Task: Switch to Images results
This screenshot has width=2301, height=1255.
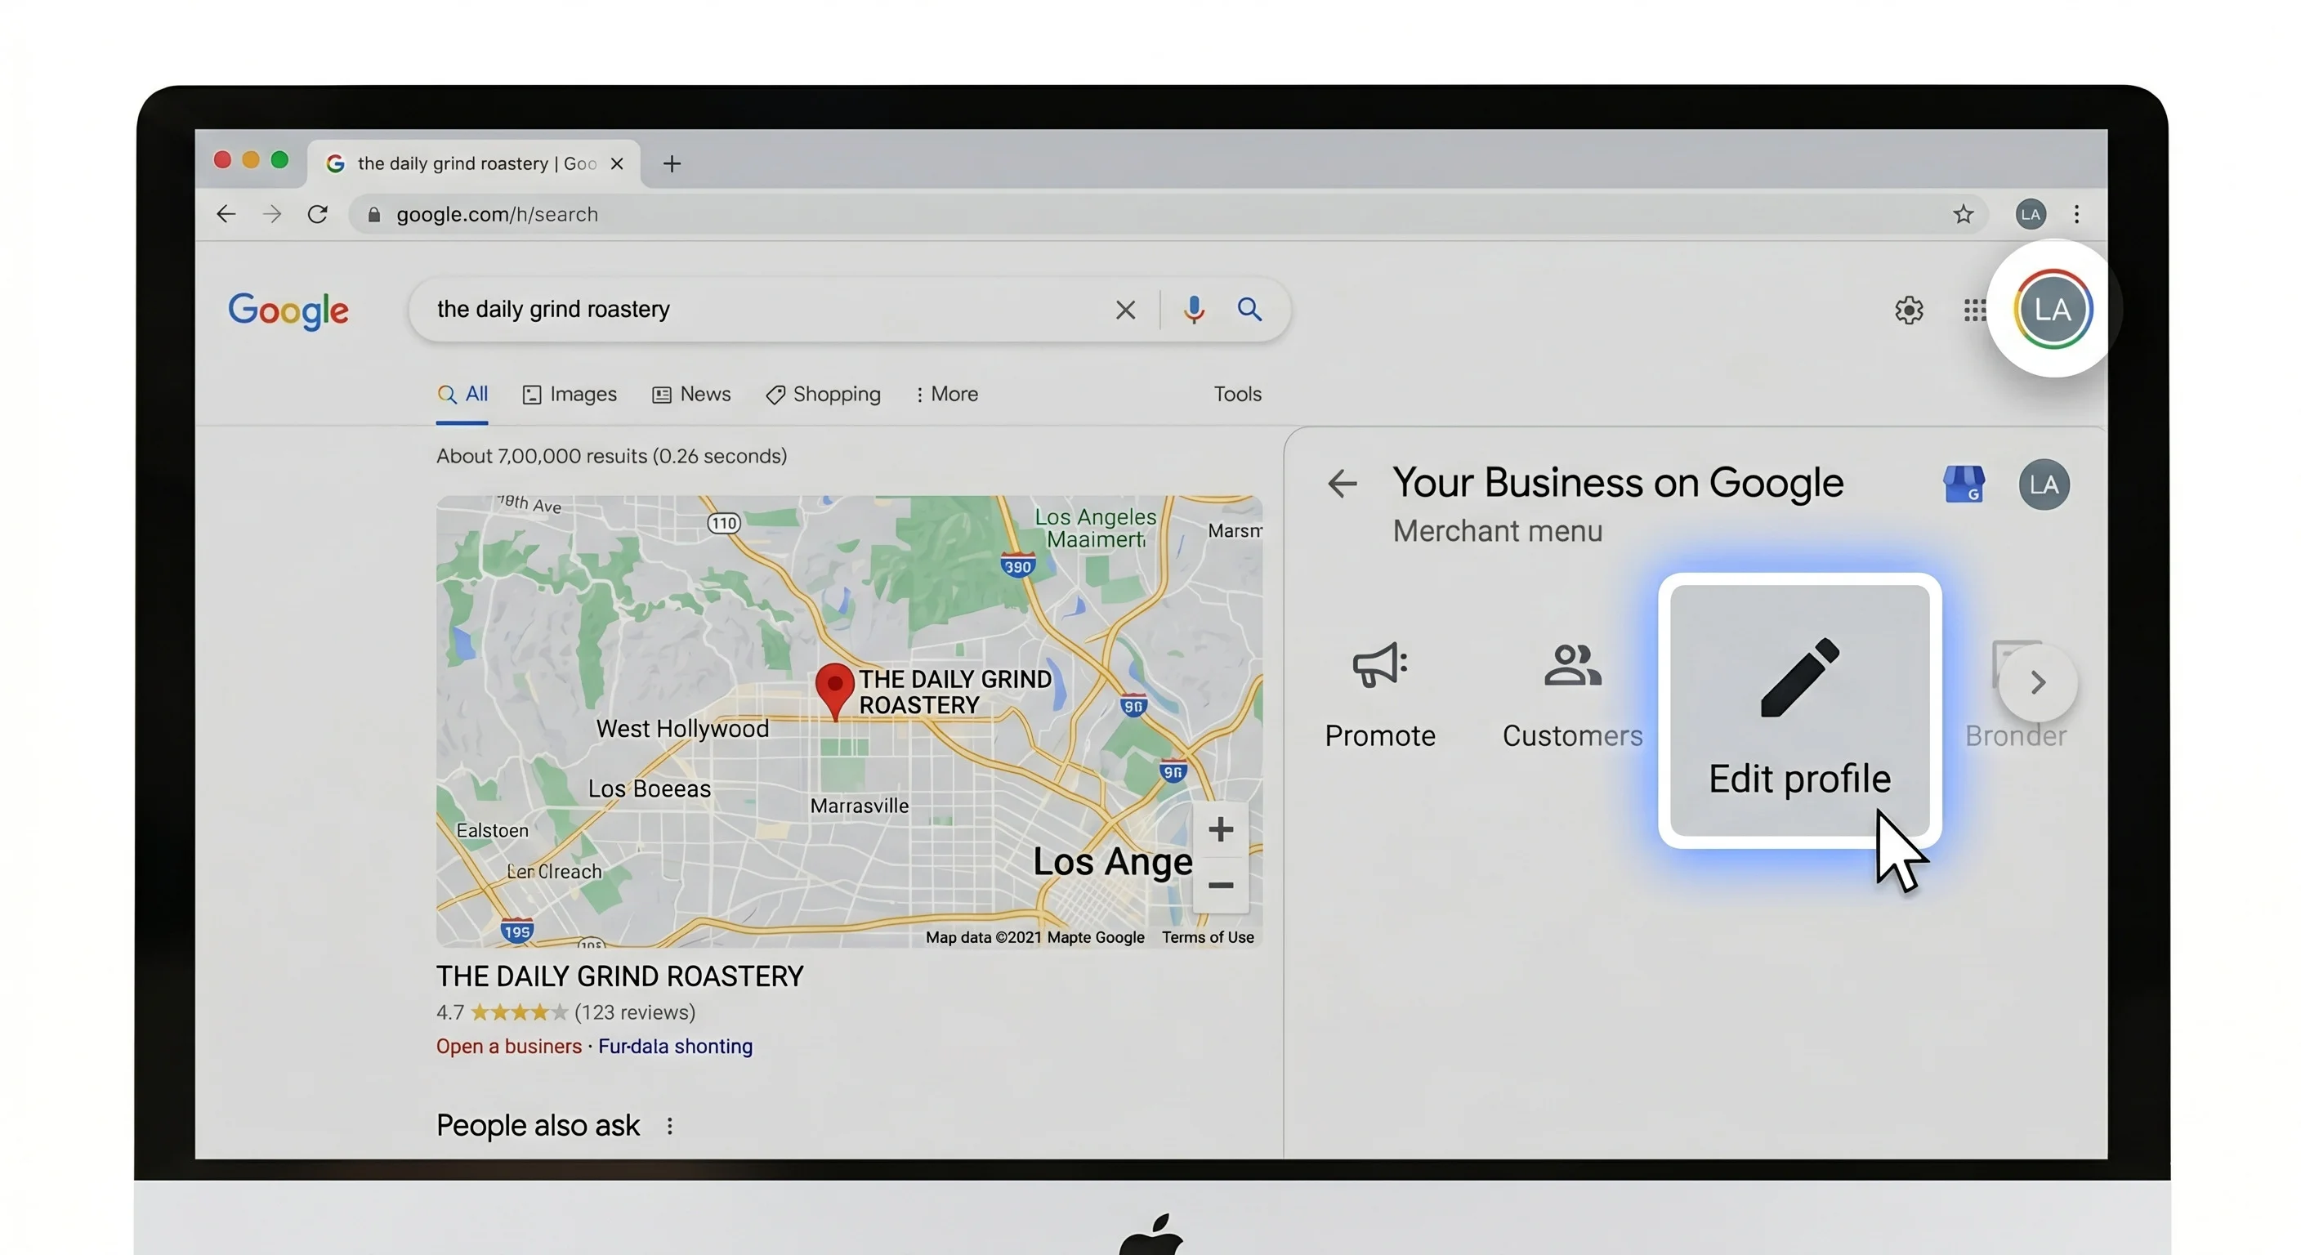Action: coord(570,394)
